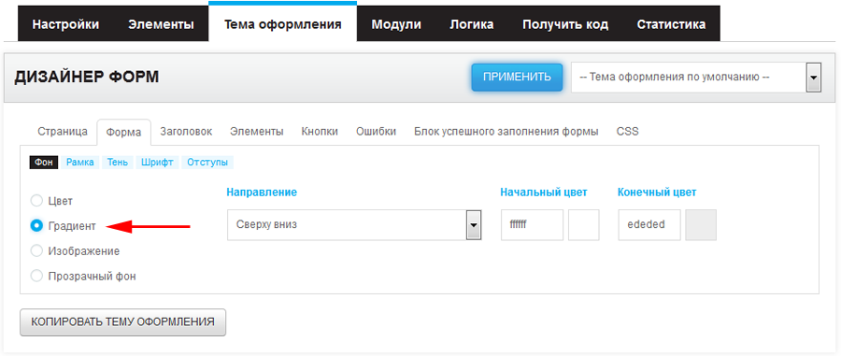The width and height of the screenshot is (841, 356).
Task: Switch to the Элементы top tab
Action: click(x=161, y=24)
